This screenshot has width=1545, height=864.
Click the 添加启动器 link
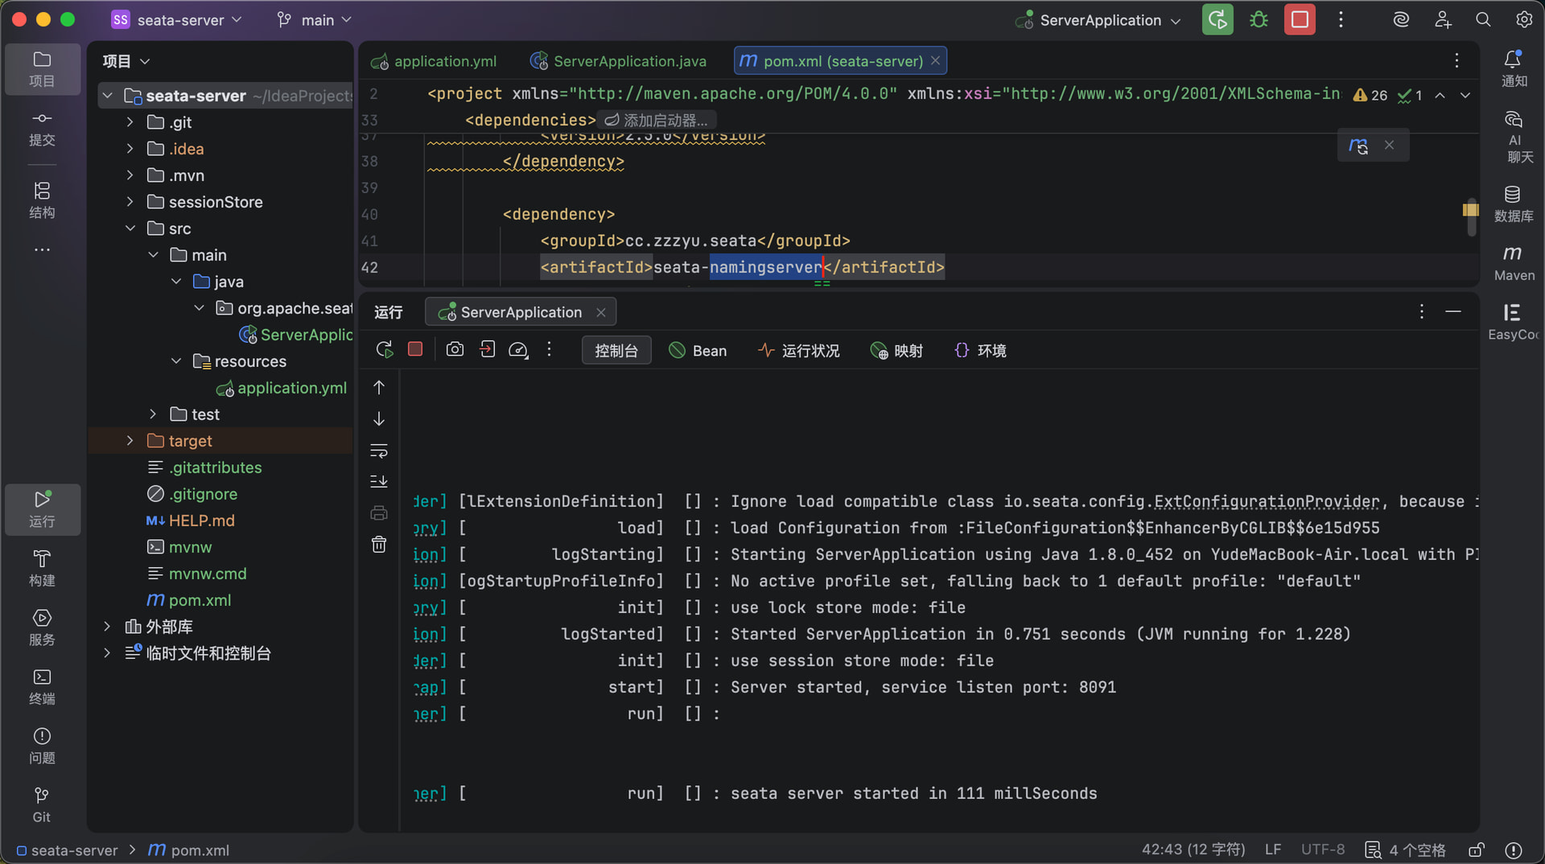pos(656,120)
